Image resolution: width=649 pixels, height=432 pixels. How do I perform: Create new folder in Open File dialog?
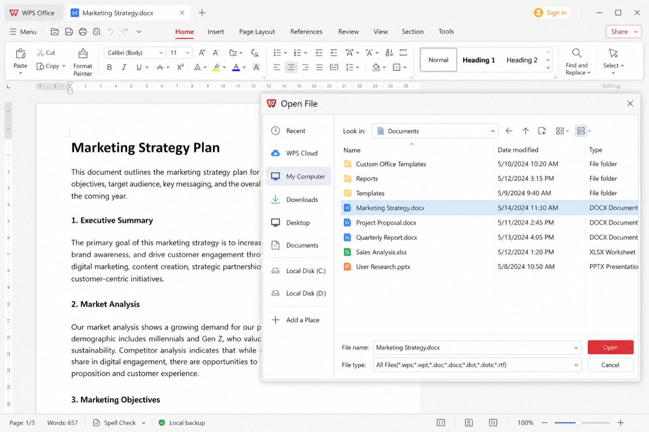(x=542, y=131)
